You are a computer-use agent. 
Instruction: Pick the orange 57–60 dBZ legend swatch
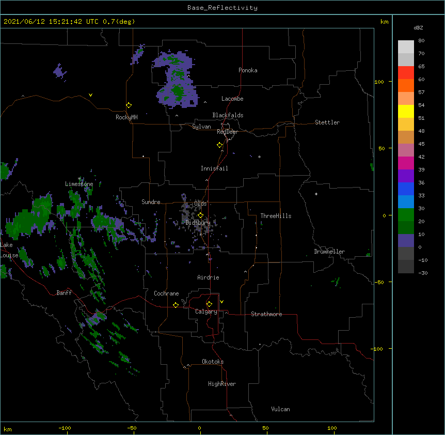click(x=406, y=85)
